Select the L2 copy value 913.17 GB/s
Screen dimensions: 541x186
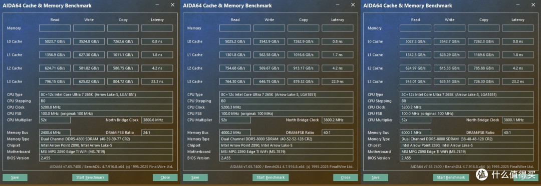(x=303, y=68)
